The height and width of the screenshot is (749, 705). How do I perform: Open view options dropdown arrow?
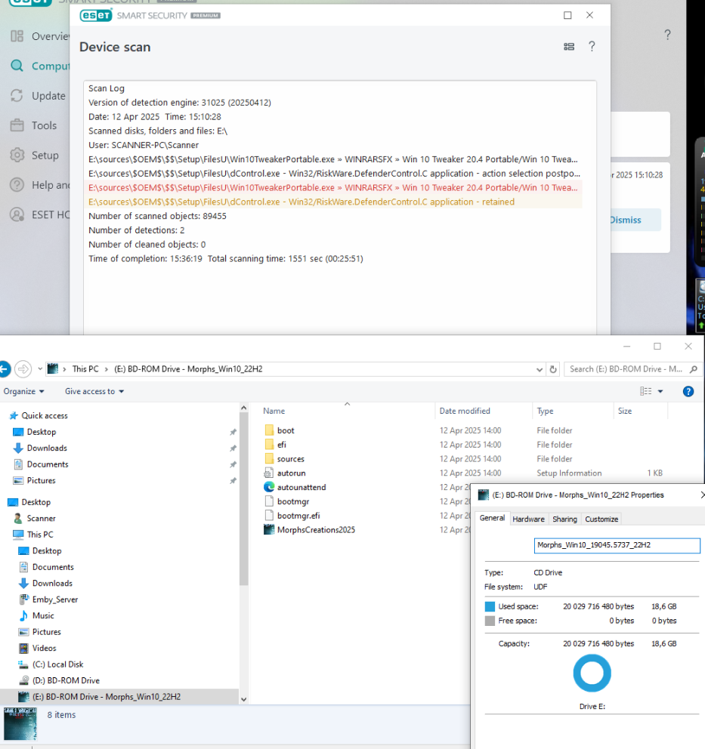(660, 391)
